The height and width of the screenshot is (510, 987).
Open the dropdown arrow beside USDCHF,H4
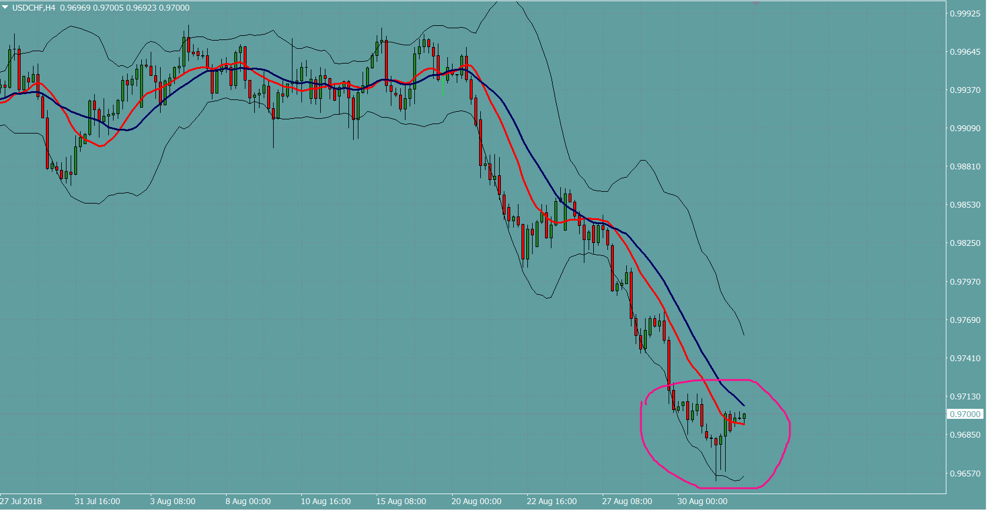click(5, 8)
